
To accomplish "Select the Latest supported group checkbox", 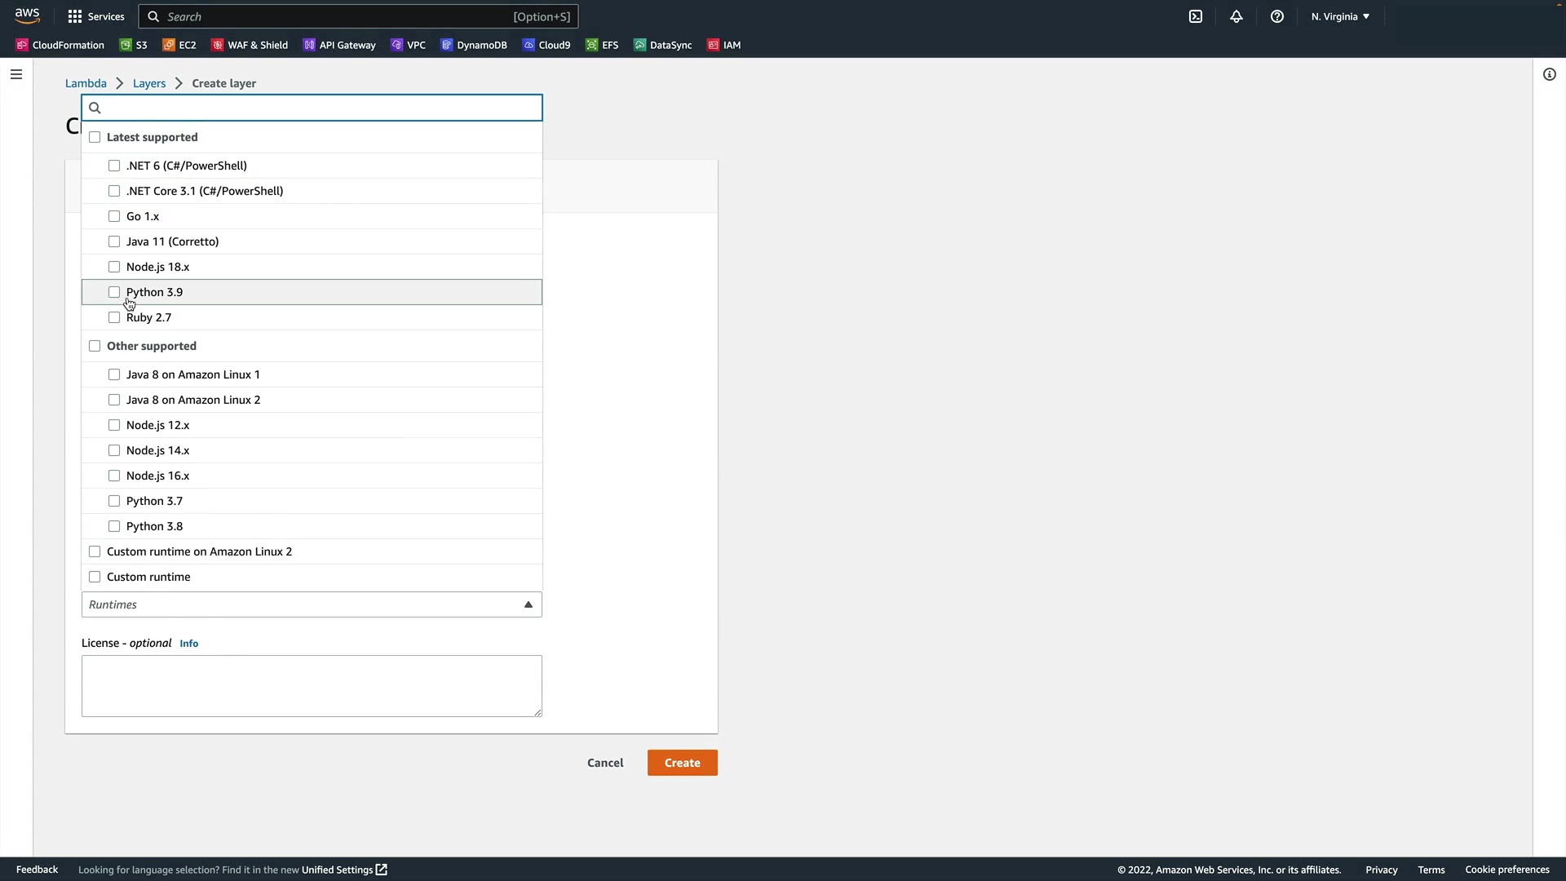I will pyautogui.click(x=95, y=137).
